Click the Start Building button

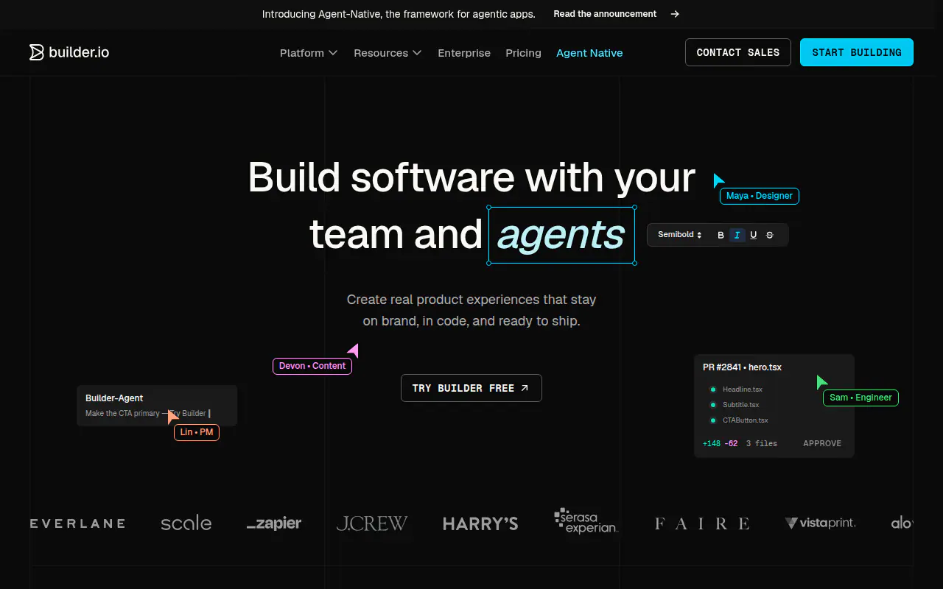point(857,52)
